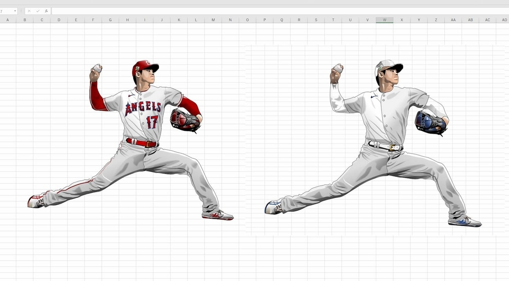The height and width of the screenshot is (281, 509).
Task: Open the Name Box dropdown arrow
Action: [x=15, y=11]
